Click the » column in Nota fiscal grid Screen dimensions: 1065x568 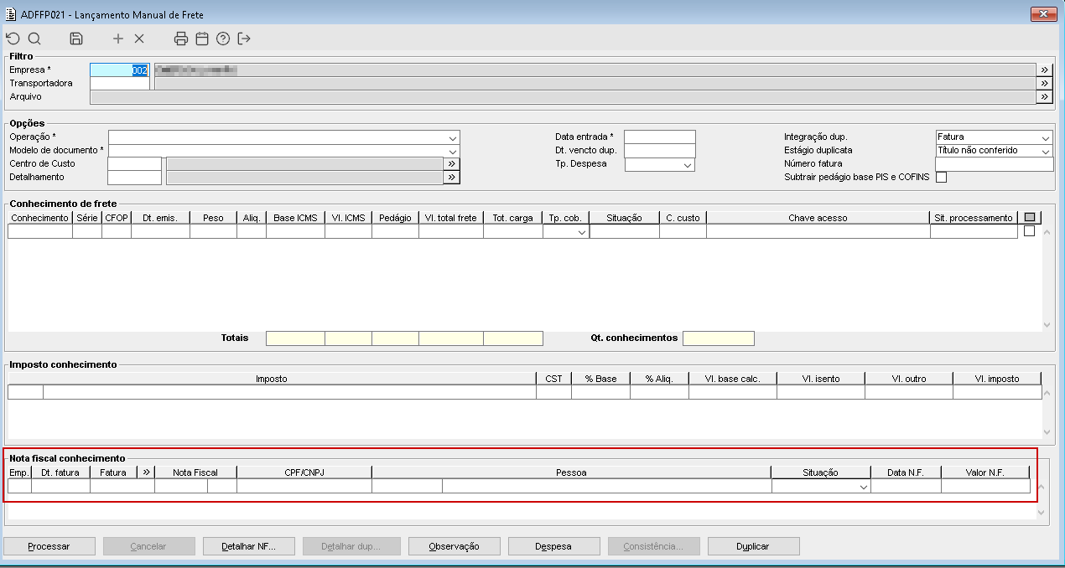(146, 472)
